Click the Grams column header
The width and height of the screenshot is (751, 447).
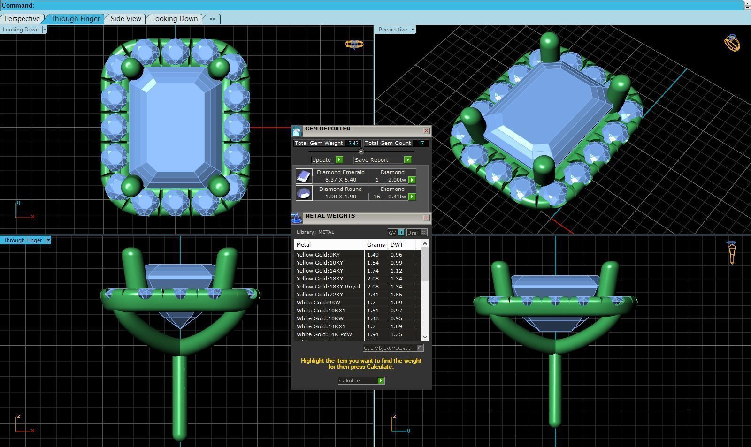tap(376, 245)
